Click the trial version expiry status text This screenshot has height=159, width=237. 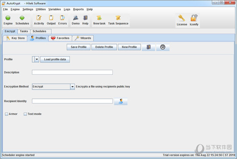[199, 155]
